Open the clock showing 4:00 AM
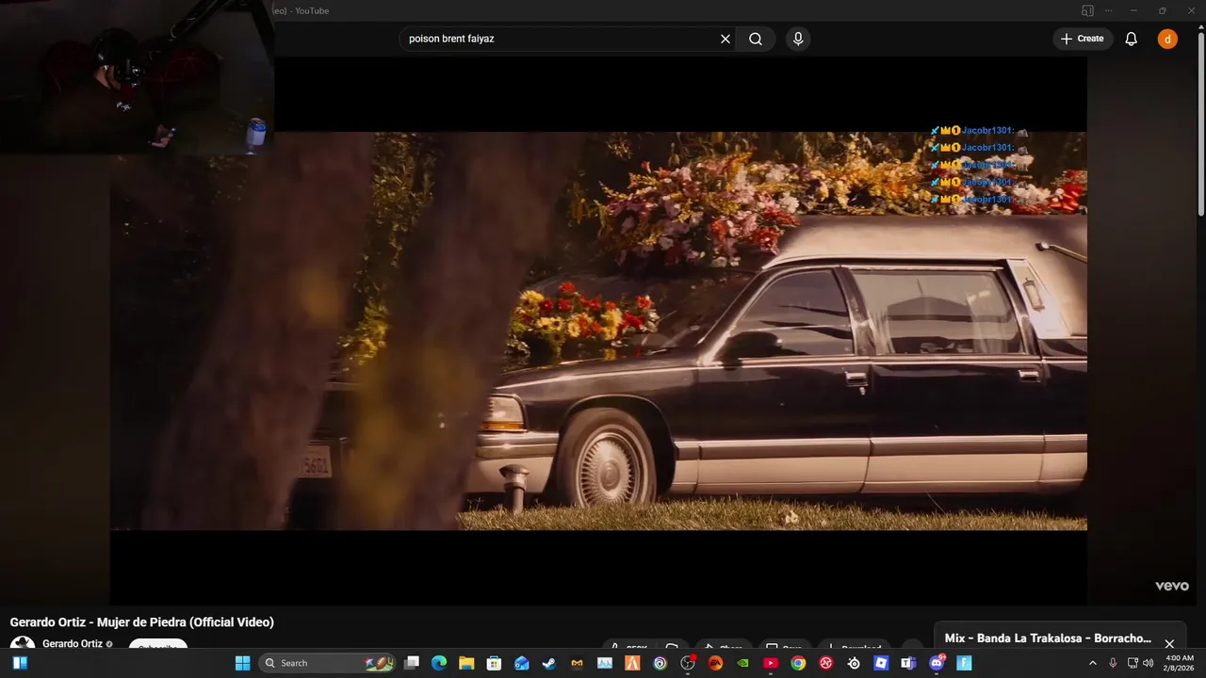Viewport: 1206px width, 678px height. 1180,663
